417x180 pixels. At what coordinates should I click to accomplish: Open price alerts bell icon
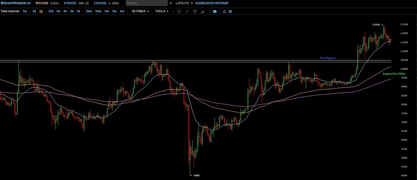tap(224, 11)
